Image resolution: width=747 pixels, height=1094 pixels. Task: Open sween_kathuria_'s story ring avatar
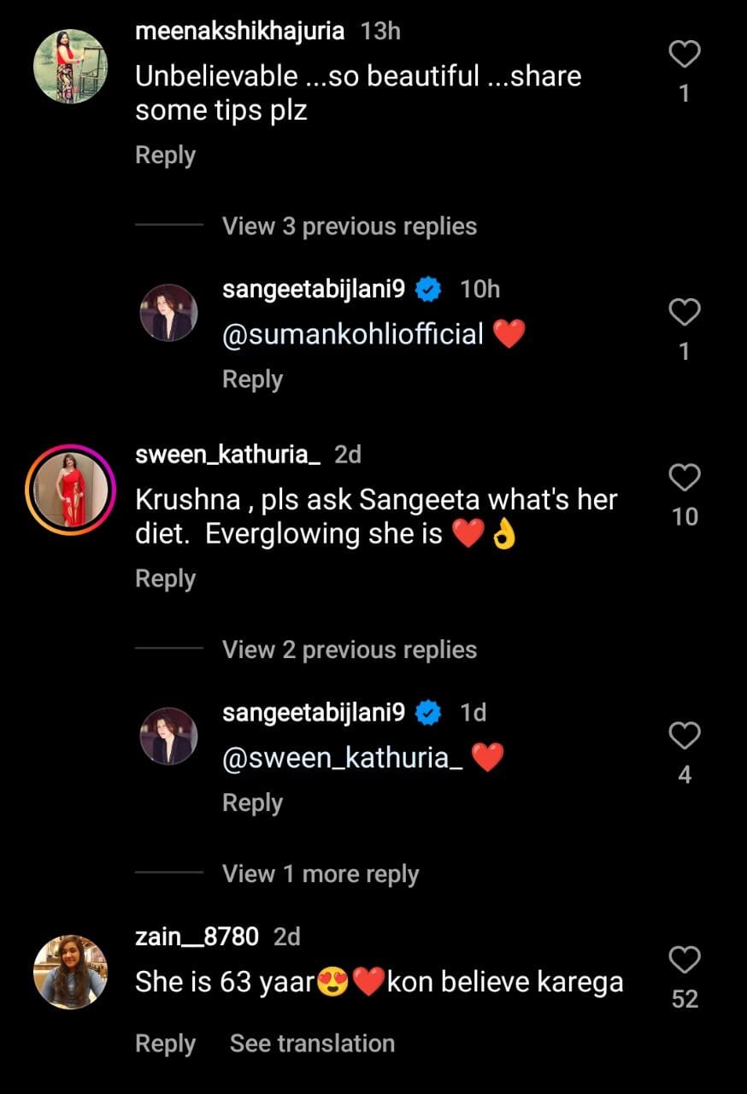click(70, 490)
